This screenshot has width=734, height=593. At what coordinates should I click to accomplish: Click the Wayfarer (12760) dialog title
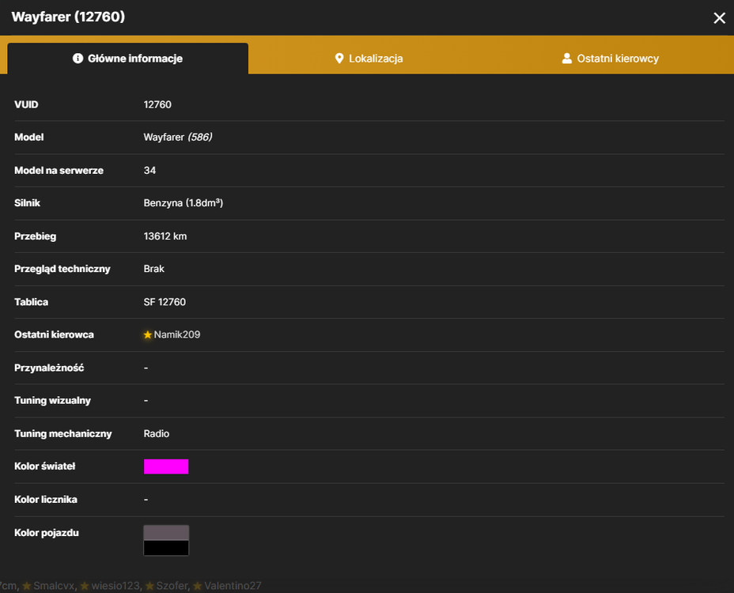pos(68,17)
